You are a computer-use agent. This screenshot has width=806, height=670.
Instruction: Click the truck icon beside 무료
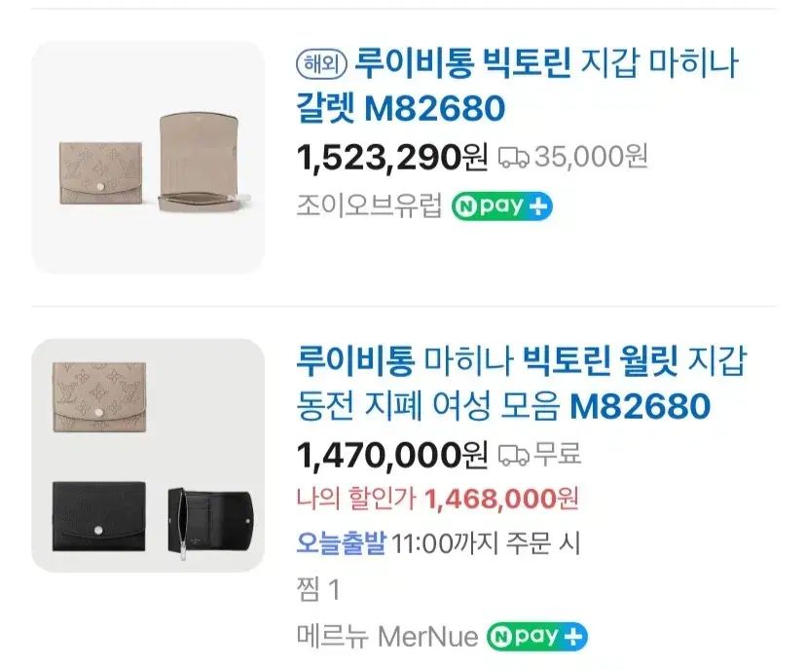coord(513,454)
